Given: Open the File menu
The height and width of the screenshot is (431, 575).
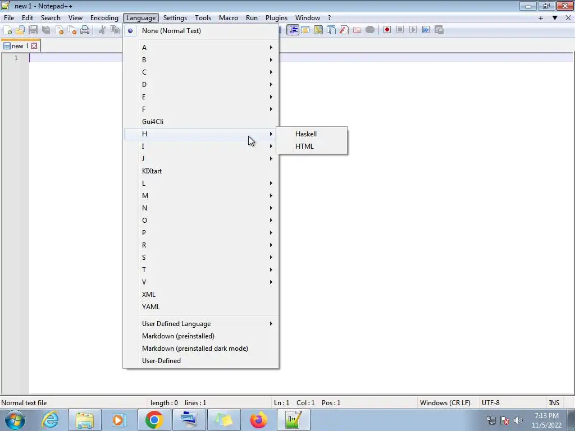Looking at the screenshot, I should tap(9, 18).
